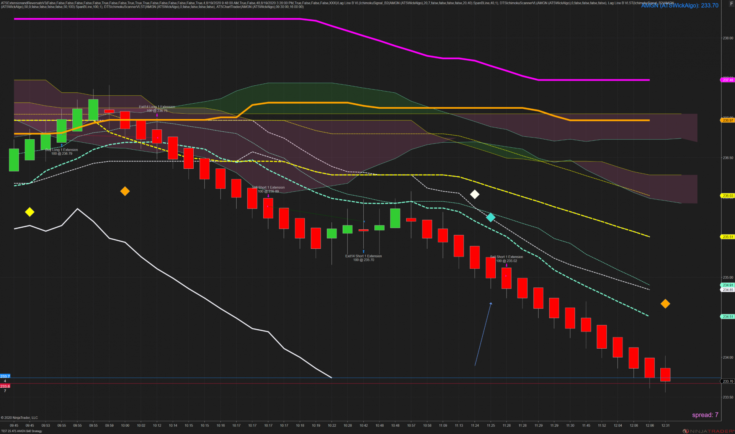Click magenta 237.48 price marker on axis
This screenshot has height=434, width=735.
tap(728, 80)
